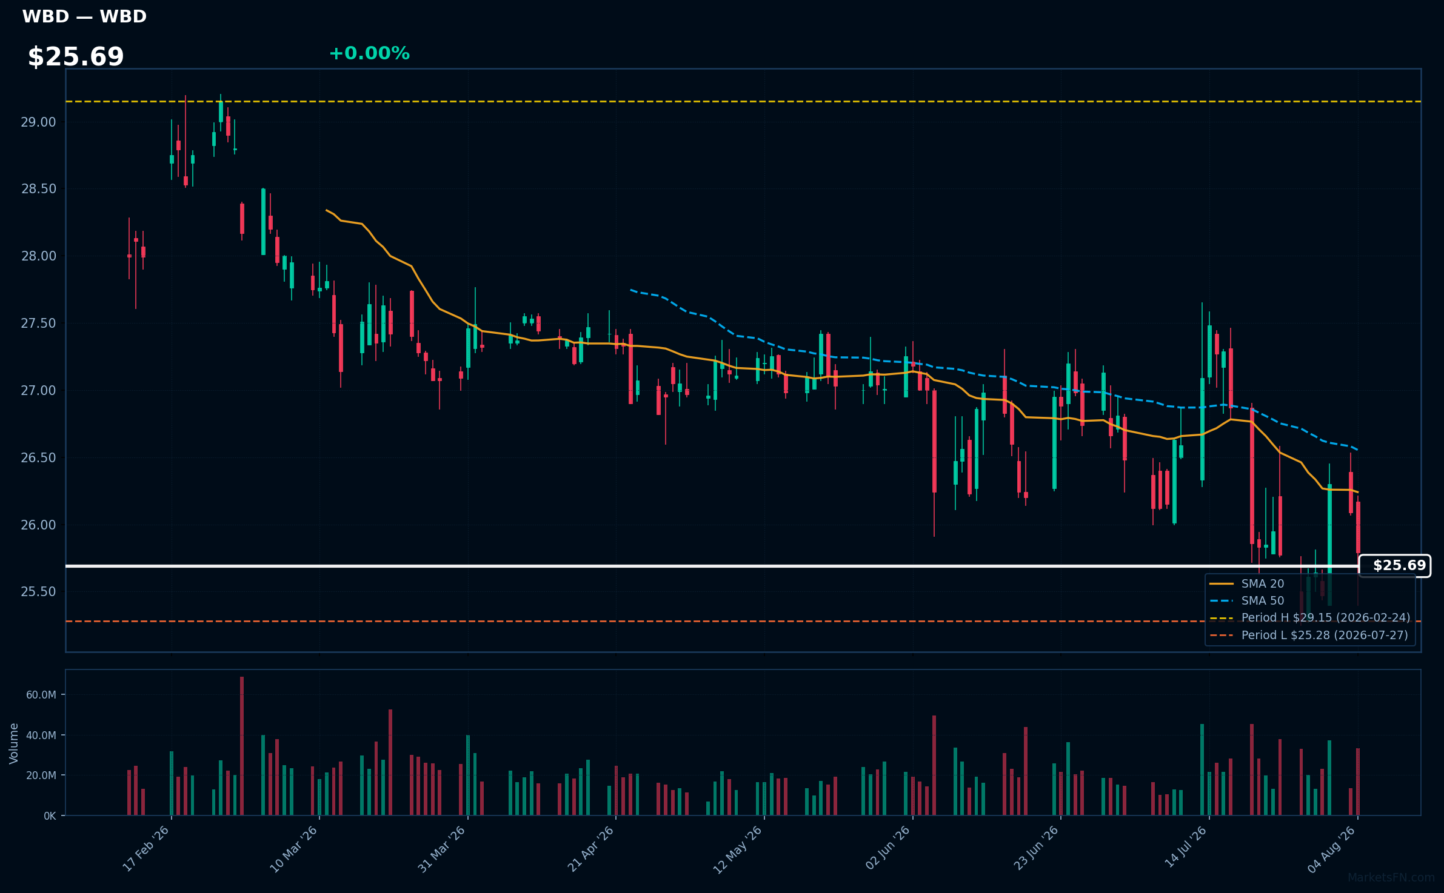Click the "04 Aug '26" date label
Screen dimensions: 1444x893
(1331, 849)
